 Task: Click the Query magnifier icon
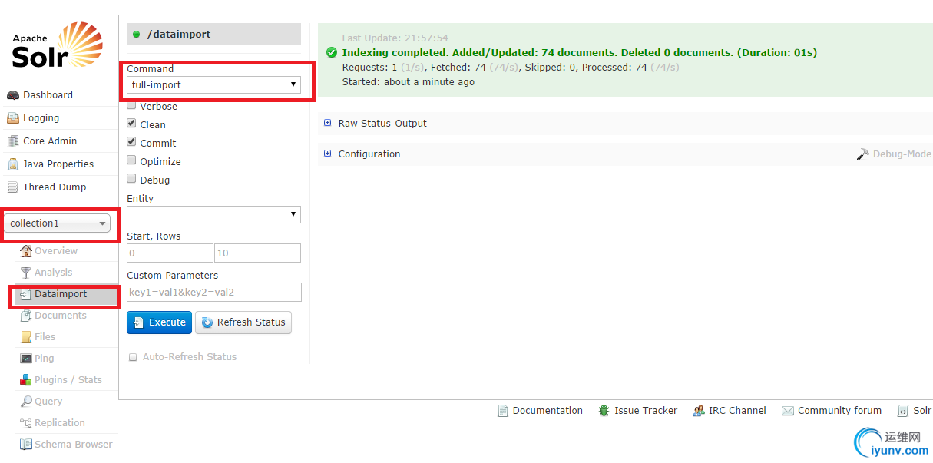coord(26,402)
